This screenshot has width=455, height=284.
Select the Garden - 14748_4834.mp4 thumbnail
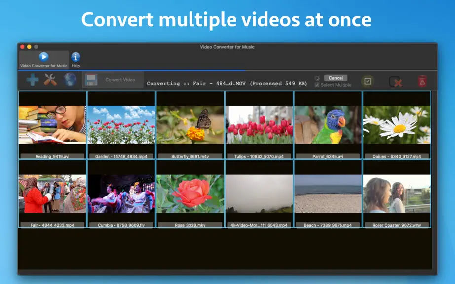point(121,125)
